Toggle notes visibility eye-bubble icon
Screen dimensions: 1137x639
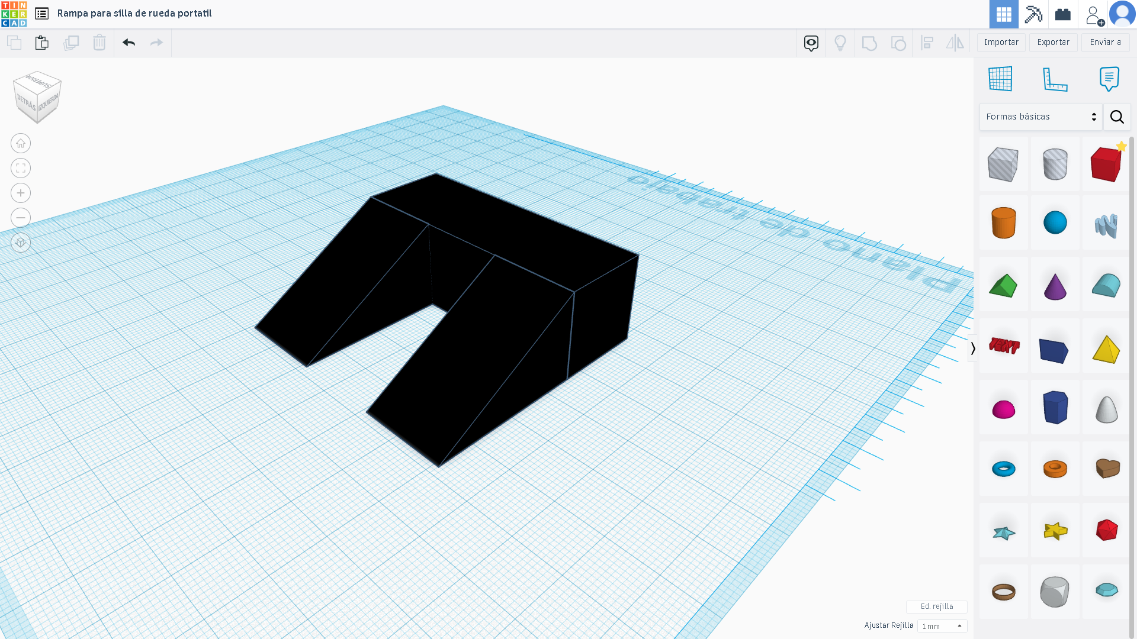click(x=811, y=43)
